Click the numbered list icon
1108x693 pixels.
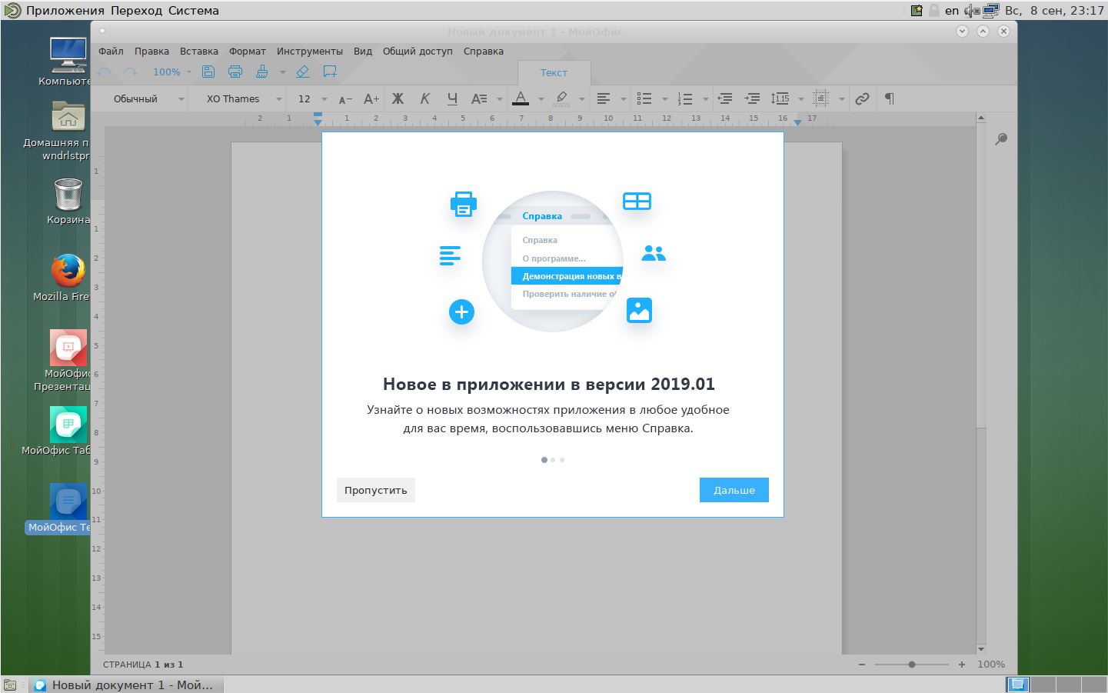pos(685,98)
